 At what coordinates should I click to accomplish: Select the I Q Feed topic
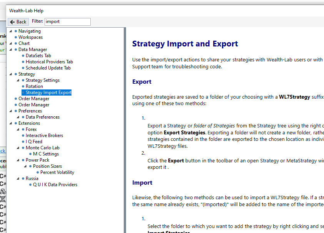click(x=34, y=142)
